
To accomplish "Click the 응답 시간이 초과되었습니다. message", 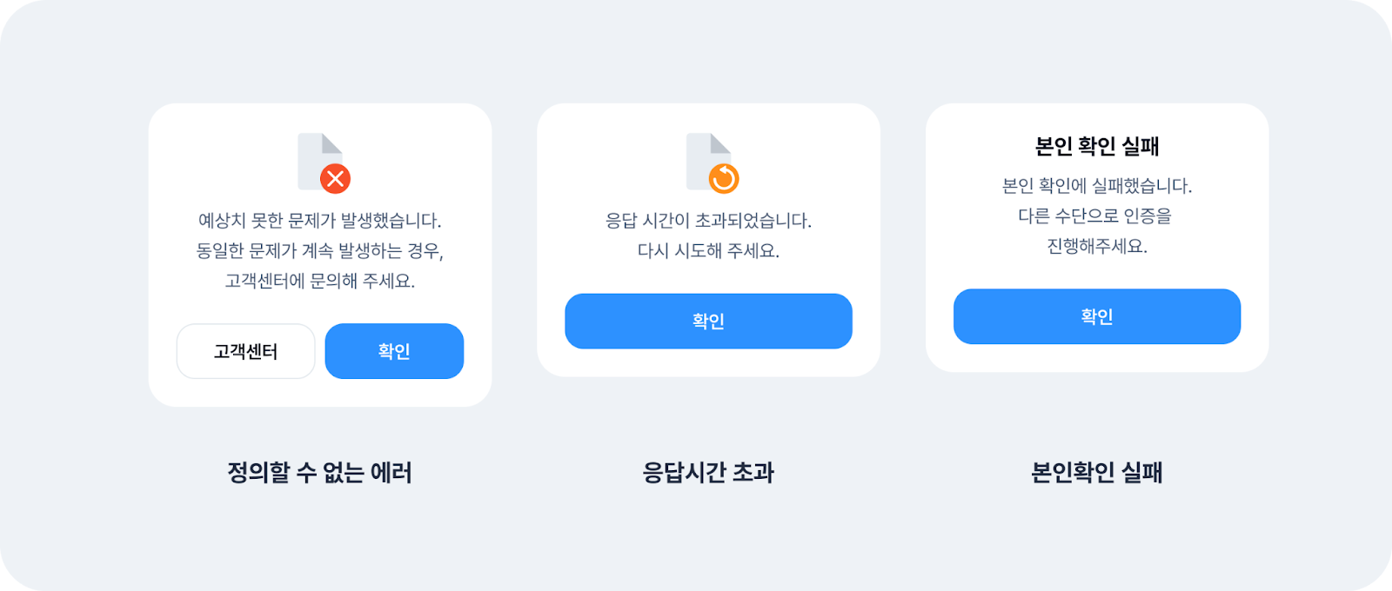I will point(708,221).
